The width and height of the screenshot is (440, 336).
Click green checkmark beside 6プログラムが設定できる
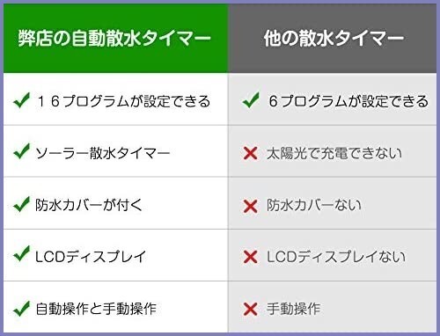click(x=251, y=100)
